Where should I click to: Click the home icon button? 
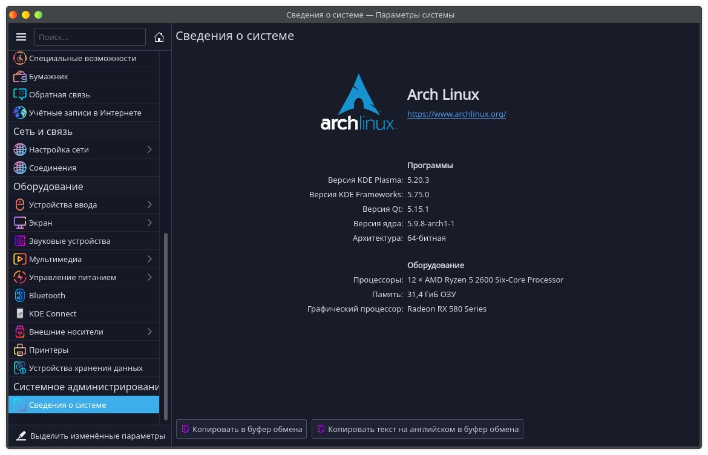click(x=159, y=37)
